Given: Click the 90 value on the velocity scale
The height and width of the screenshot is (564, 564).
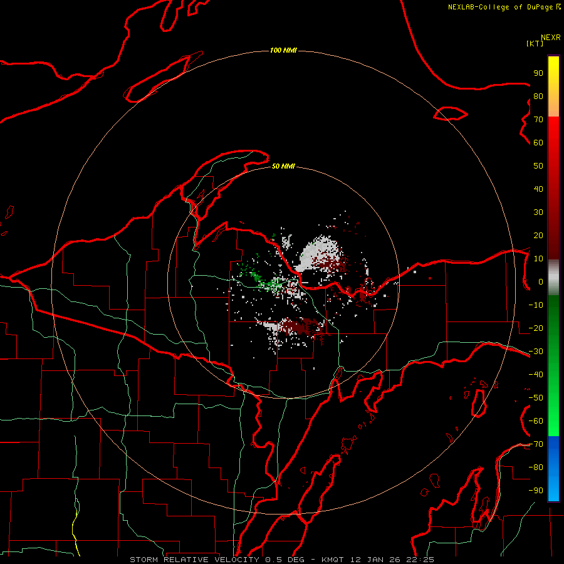Looking at the screenshot, I should [x=538, y=73].
